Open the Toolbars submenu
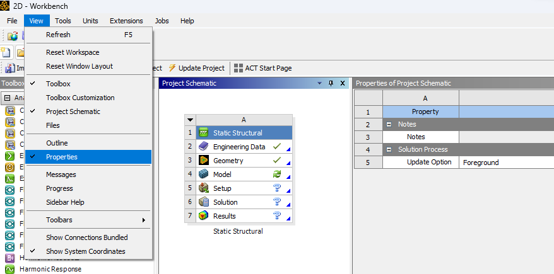 click(x=95, y=220)
